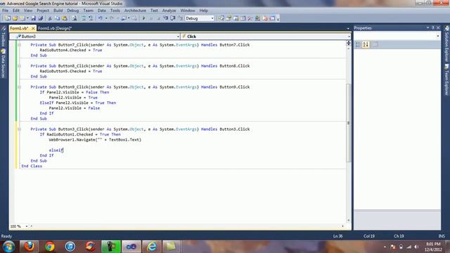Open the Debug menu
450x253 pixels.
point(73,11)
